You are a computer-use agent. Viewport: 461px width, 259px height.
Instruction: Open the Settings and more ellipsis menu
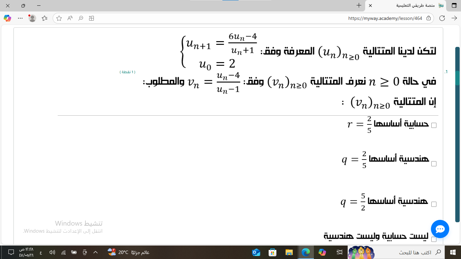[20, 18]
